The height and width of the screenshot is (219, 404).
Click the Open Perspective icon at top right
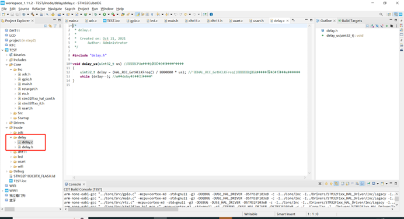point(389,15)
